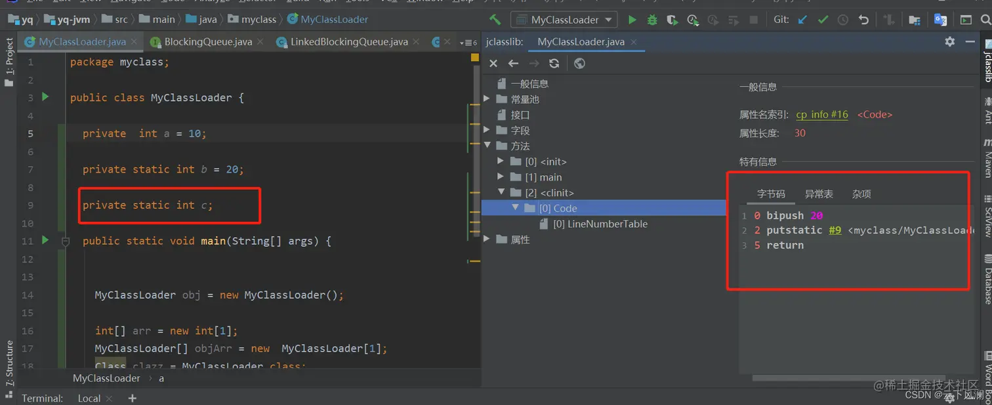Switch to 杂项 tab

861,194
